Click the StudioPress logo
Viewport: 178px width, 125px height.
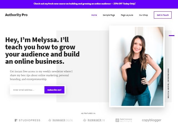point(27,120)
